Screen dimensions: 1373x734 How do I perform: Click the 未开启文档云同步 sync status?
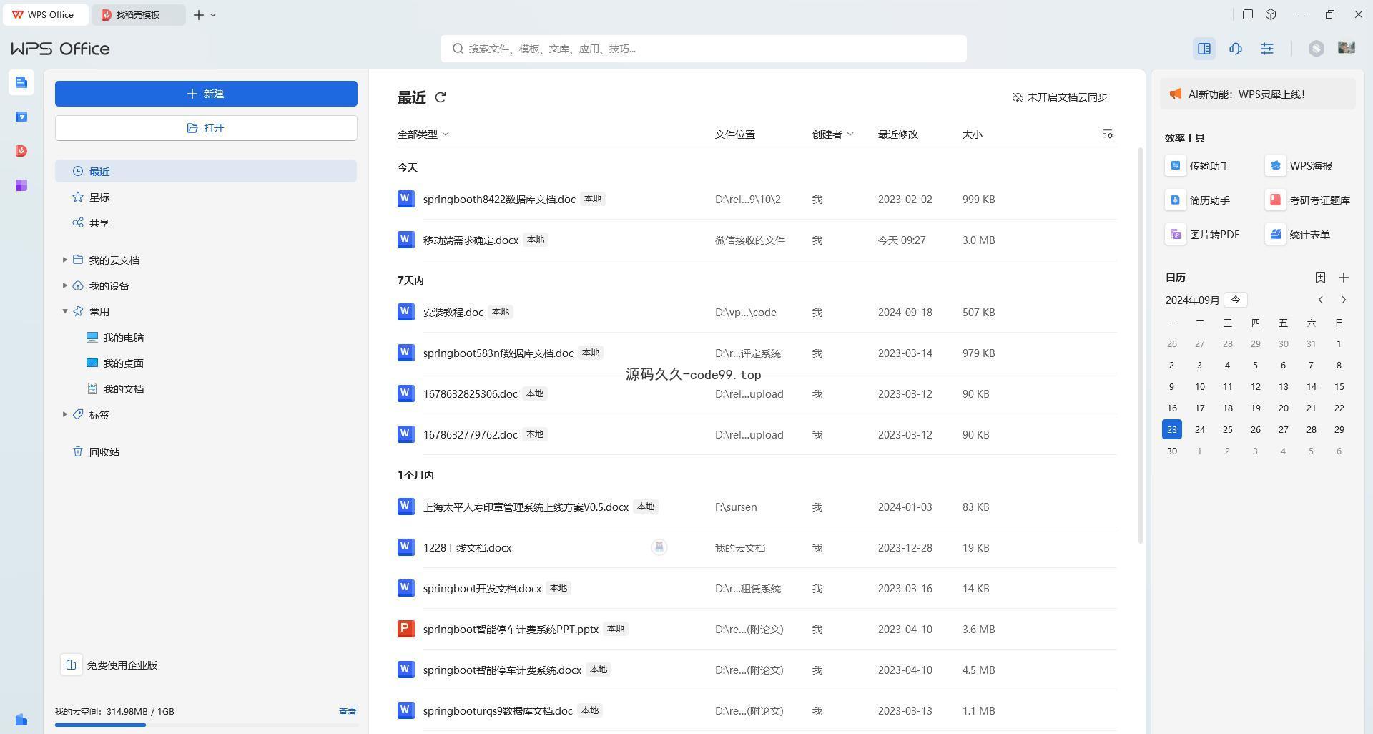pos(1060,97)
